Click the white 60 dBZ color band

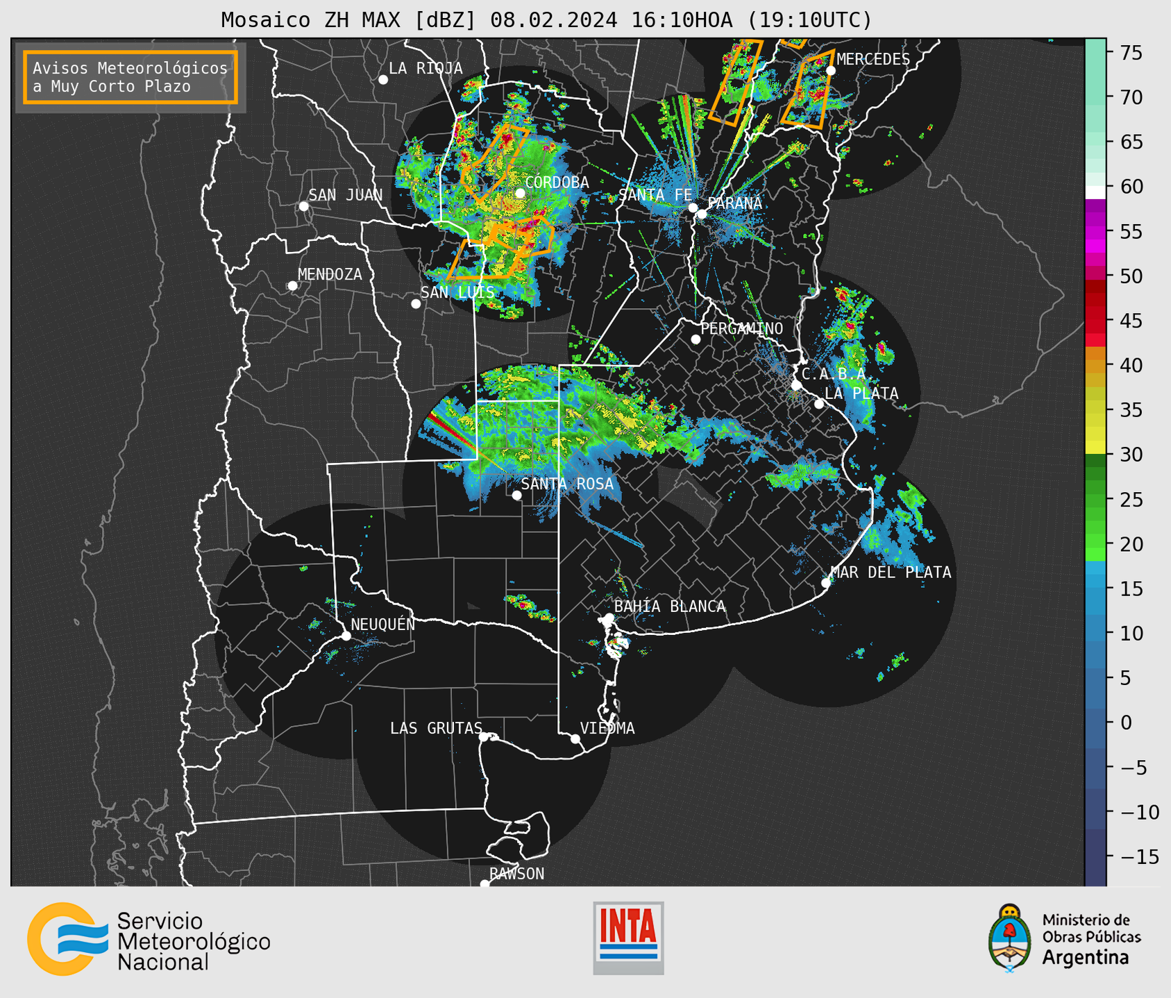click(x=1095, y=192)
